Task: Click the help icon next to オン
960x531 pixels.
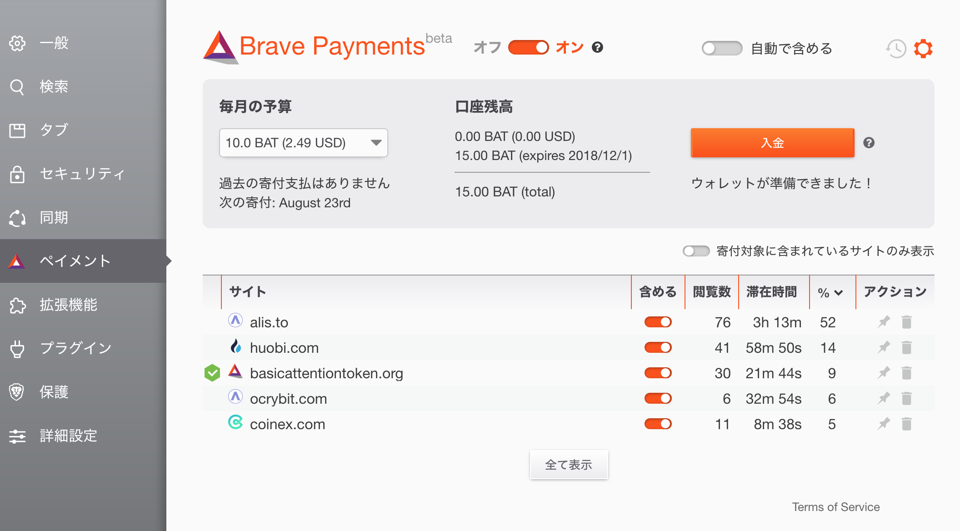Action: click(597, 47)
